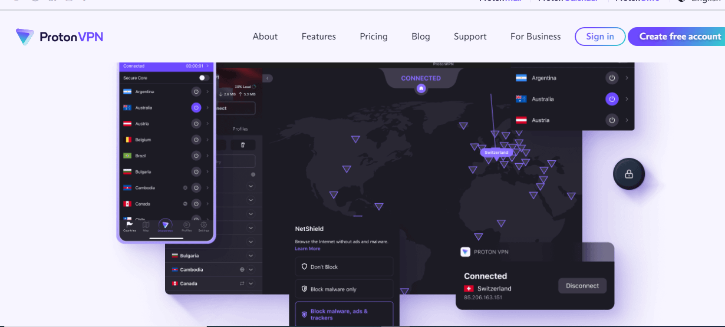Viewport: 725px width, 327px height.
Task: Collapse the desktop sidebar with left arrow
Action: pos(268,78)
